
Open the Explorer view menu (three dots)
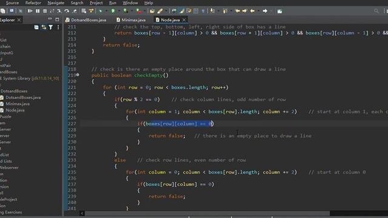point(58,27)
